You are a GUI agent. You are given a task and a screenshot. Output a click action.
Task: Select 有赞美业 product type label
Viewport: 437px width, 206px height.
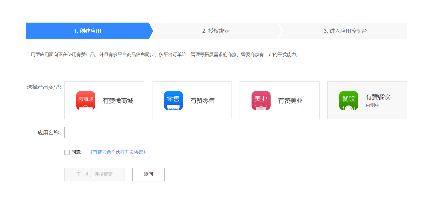tap(290, 101)
